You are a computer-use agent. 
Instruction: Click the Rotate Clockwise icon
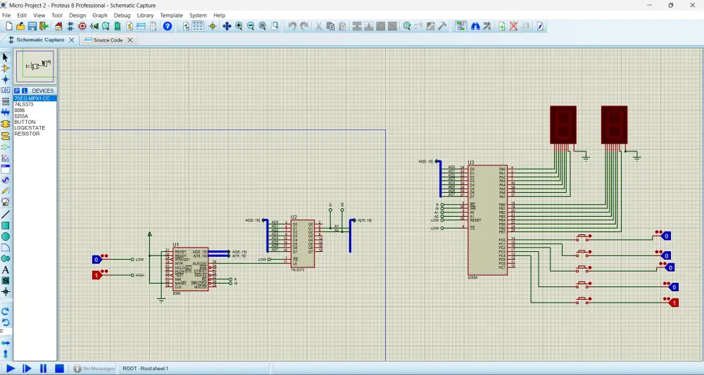(6, 311)
